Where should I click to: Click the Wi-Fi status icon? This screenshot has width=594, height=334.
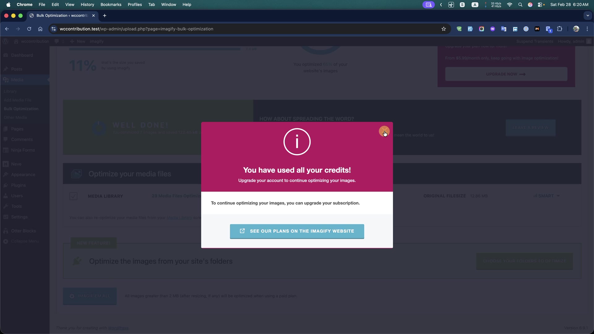pos(509,5)
